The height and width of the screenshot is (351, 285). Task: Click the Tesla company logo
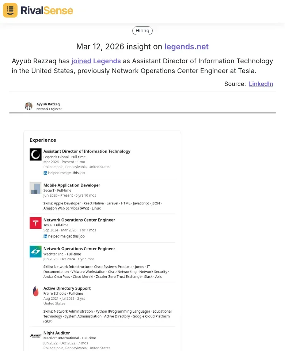(x=35, y=223)
